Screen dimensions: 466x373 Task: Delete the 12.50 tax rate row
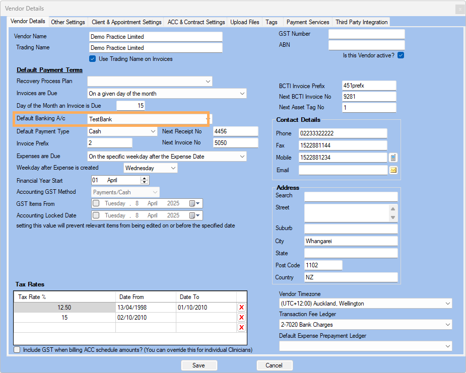(241, 308)
